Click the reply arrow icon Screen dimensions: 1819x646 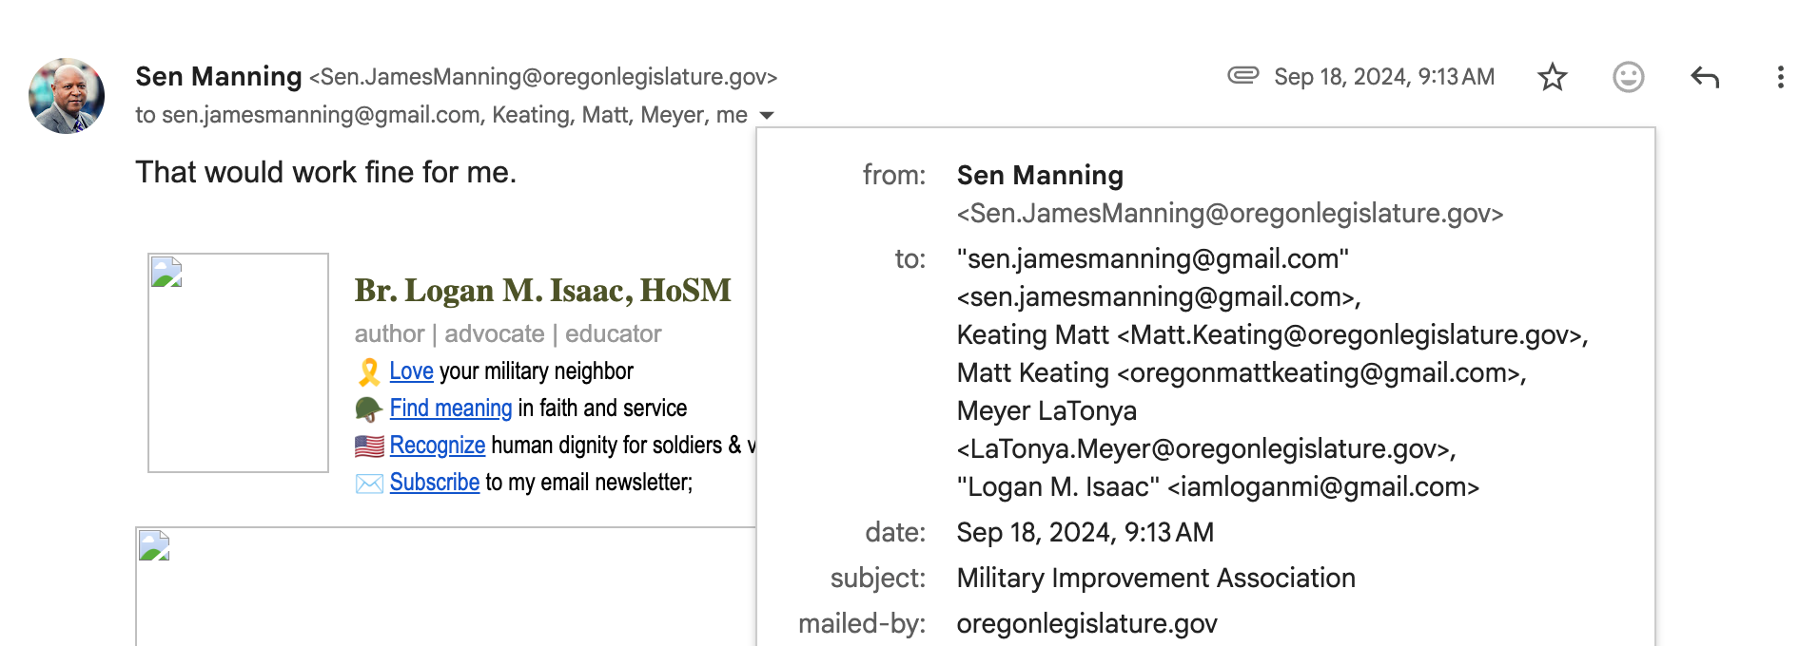click(1705, 77)
